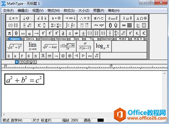Open the 文件(F) menu

click(x=8, y=11)
